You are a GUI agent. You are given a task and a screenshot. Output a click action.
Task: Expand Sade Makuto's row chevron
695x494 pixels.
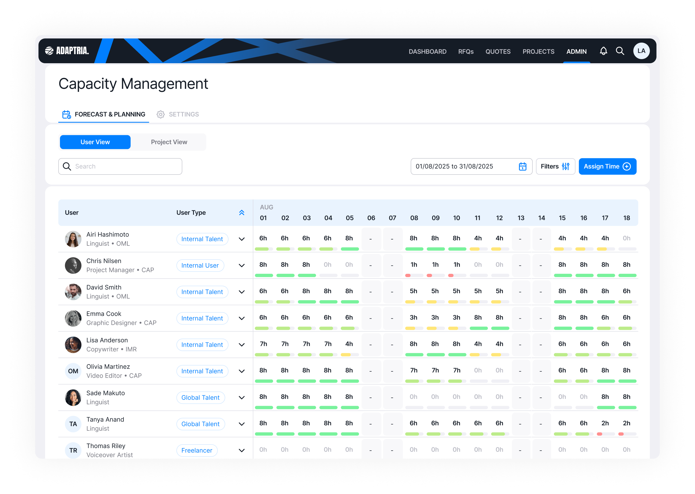coord(241,398)
